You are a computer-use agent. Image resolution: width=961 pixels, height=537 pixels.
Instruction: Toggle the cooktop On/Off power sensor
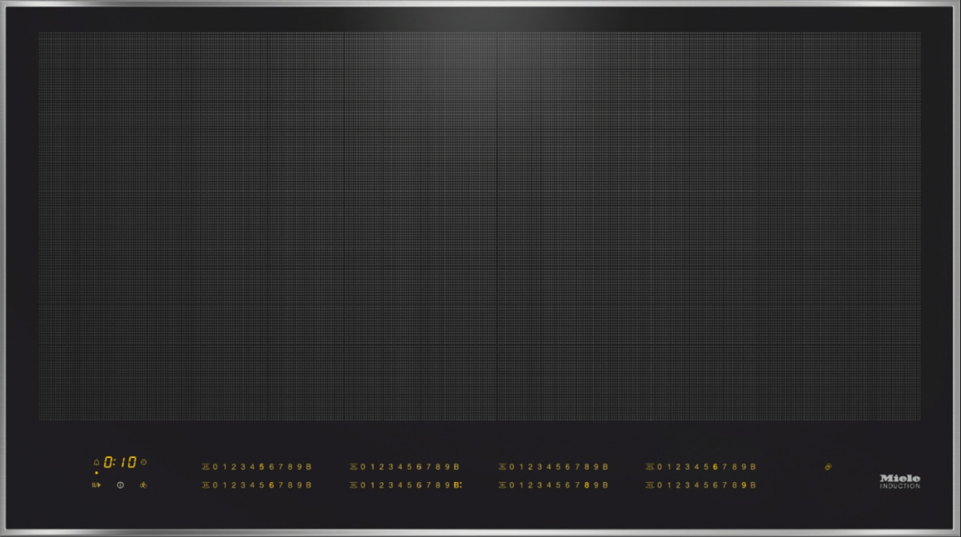pyautogui.click(x=120, y=485)
